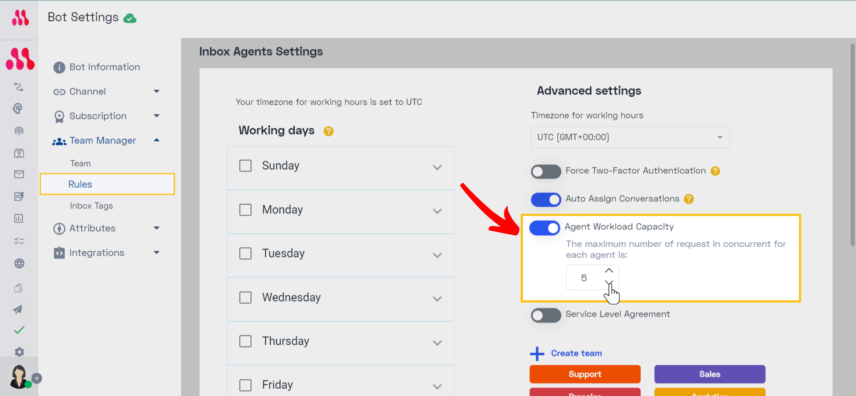The width and height of the screenshot is (856, 396).
Task: Open the paper plane send icon
Action: (18, 309)
